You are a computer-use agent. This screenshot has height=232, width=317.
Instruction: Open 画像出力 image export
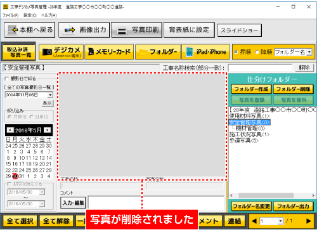point(84,30)
